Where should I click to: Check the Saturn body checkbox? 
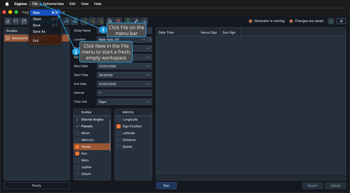77,174
